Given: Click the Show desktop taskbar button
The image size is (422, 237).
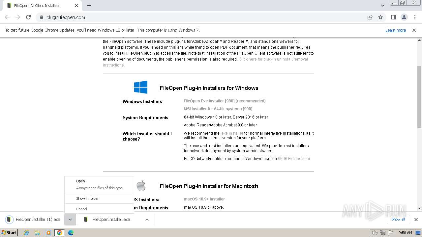Looking at the screenshot, I should point(418,233).
